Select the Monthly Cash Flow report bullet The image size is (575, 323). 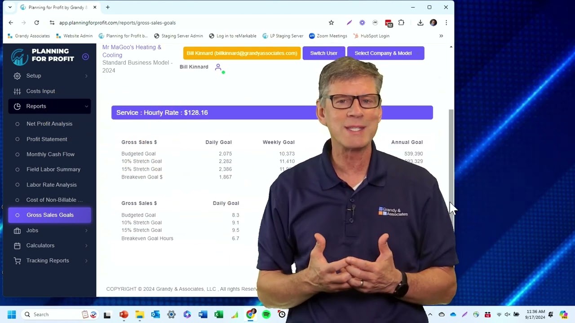(x=18, y=154)
